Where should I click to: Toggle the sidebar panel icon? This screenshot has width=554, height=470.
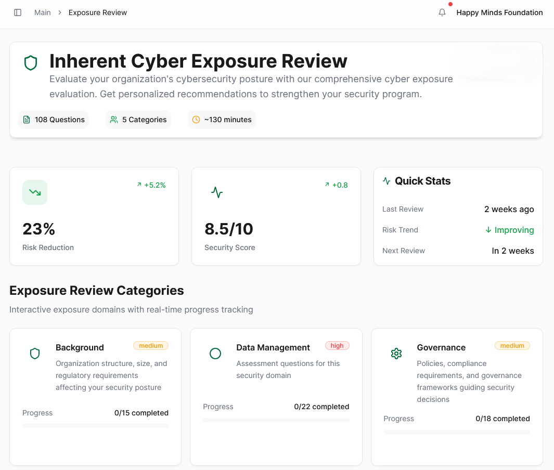[18, 12]
